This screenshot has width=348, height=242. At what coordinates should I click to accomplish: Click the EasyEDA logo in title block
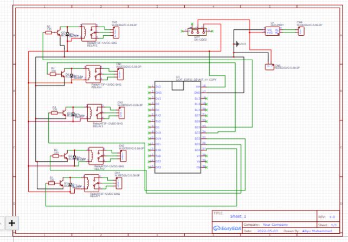coord(227,228)
